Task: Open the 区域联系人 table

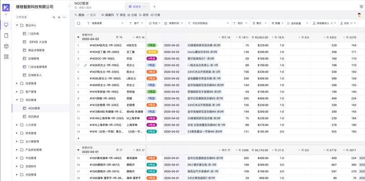Action: (x=35, y=75)
